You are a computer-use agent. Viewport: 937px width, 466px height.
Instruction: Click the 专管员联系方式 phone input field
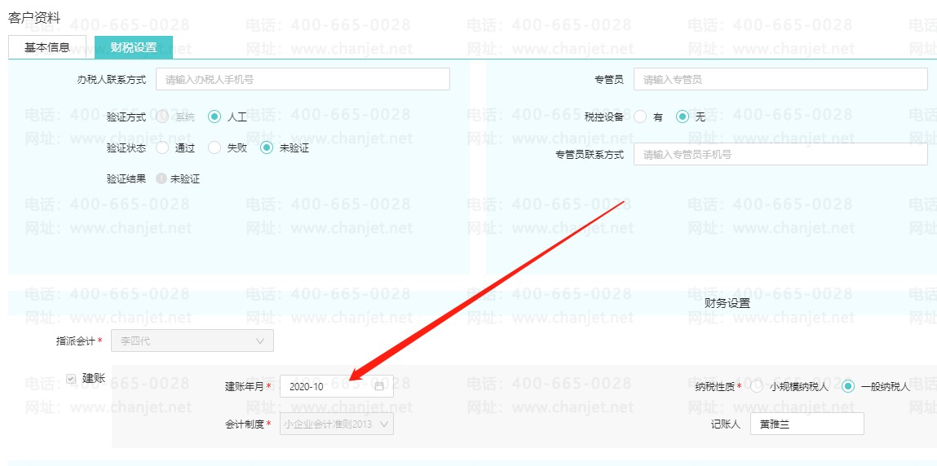780,154
